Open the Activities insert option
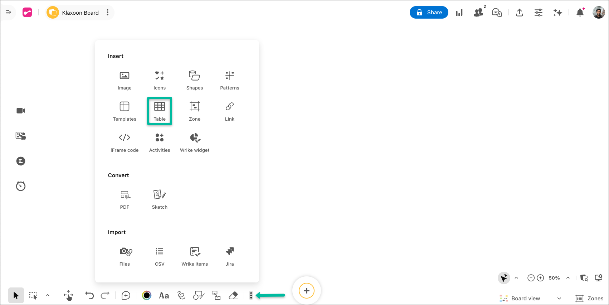This screenshot has height=305, width=609. [x=160, y=142]
